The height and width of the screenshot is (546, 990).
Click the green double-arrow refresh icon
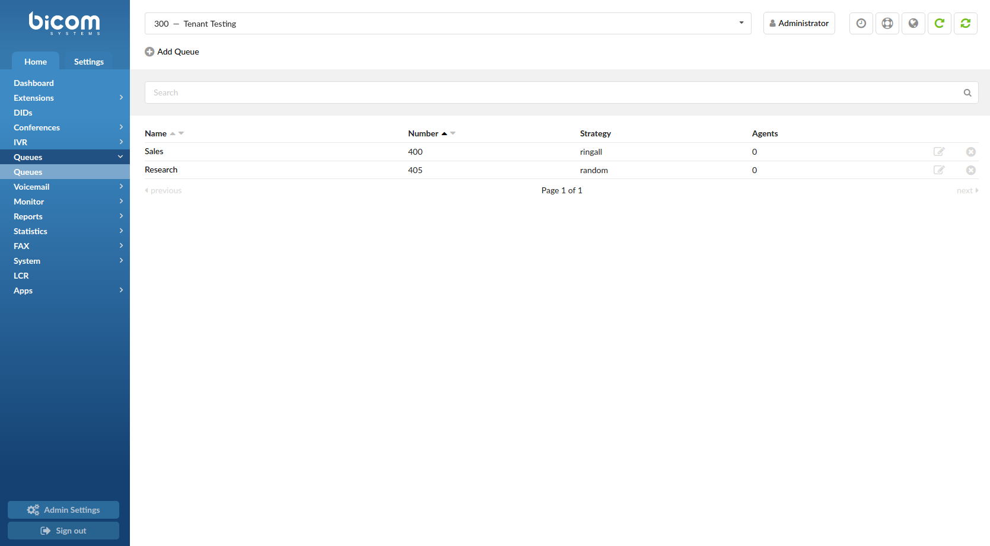tap(965, 24)
